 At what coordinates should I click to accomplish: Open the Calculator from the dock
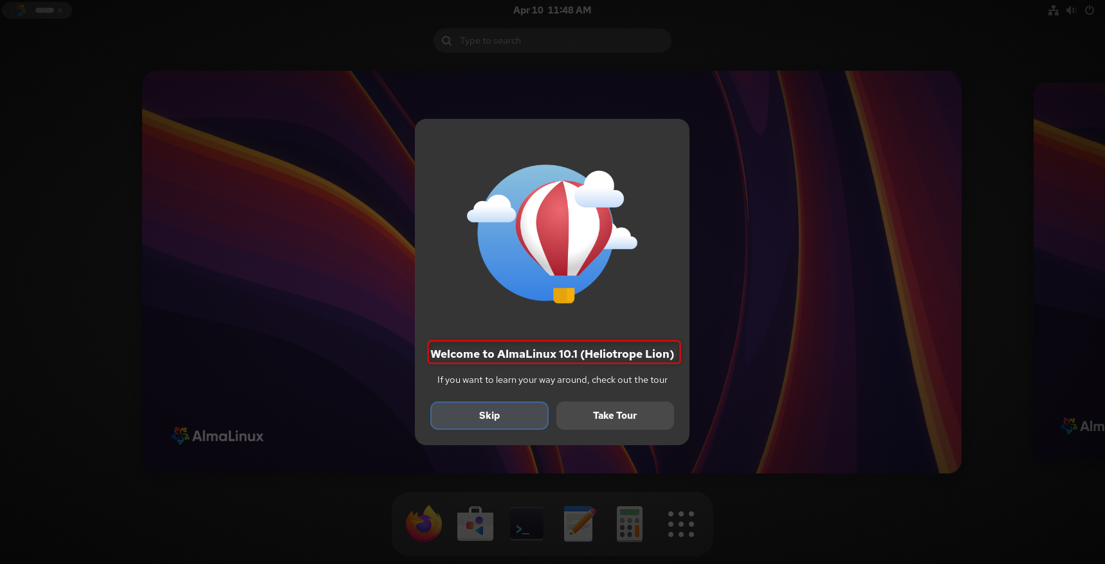(630, 524)
